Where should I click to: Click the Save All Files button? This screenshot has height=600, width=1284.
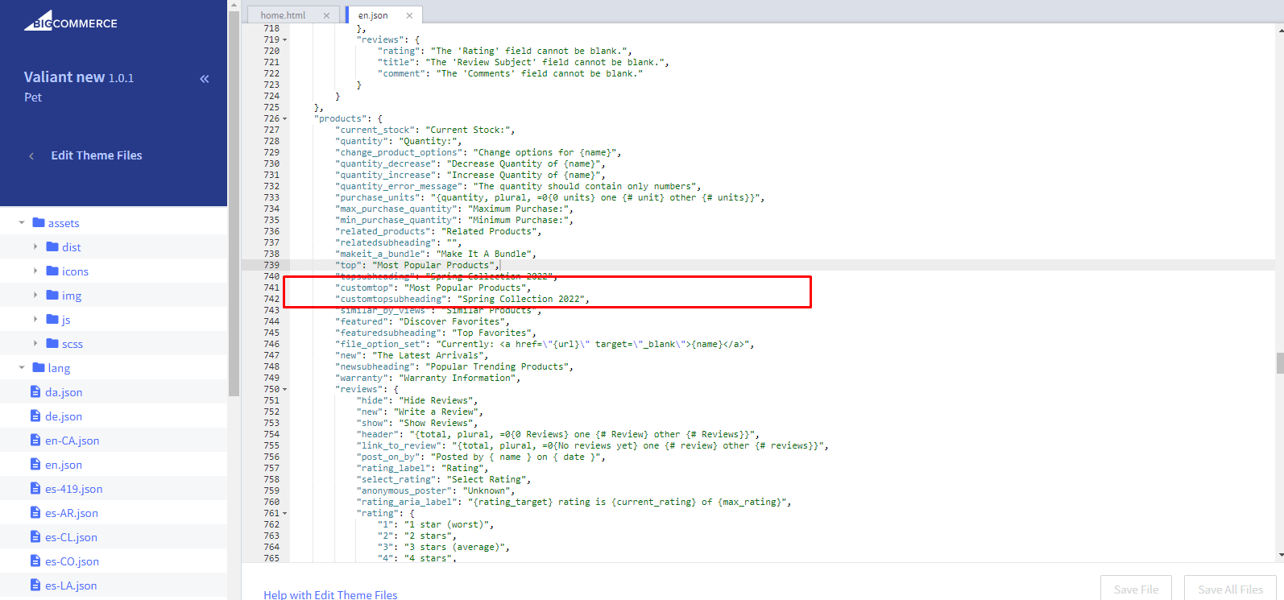[1230, 589]
